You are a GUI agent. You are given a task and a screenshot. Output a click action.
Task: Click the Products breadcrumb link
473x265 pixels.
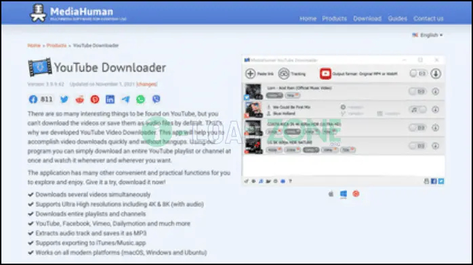pyautogui.click(x=56, y=45)
